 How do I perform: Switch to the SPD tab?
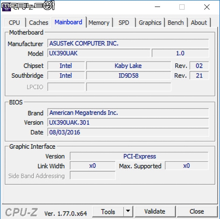124,23
